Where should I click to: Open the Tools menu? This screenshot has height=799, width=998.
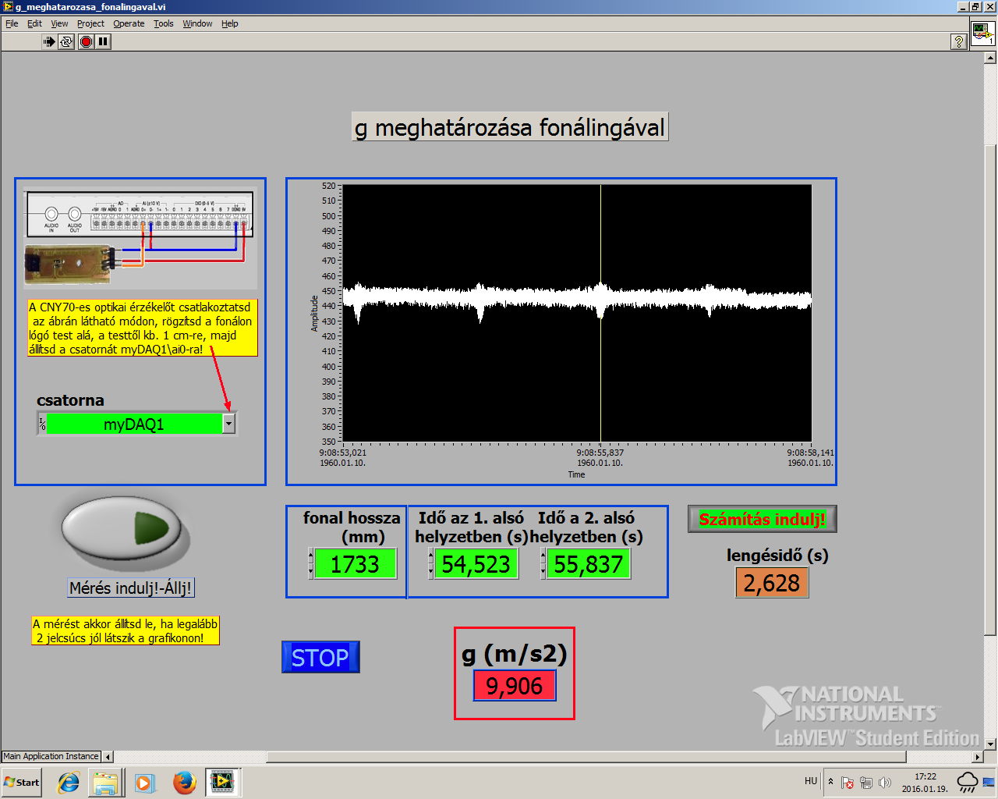pyautogui.click(x=163, y=23)
